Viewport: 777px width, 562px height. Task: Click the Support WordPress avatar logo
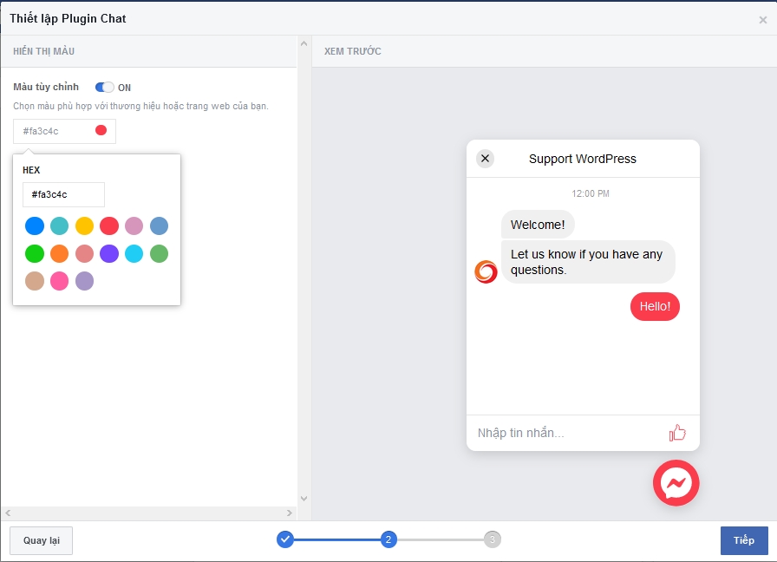pos(486,271)
